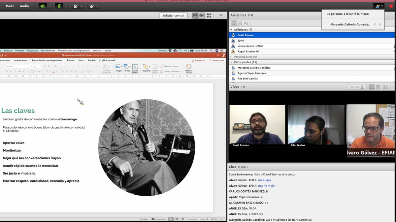Click the Iniciar webcam button in Vídeo pod
The image size is (396, 222).
tap(357, 87)
